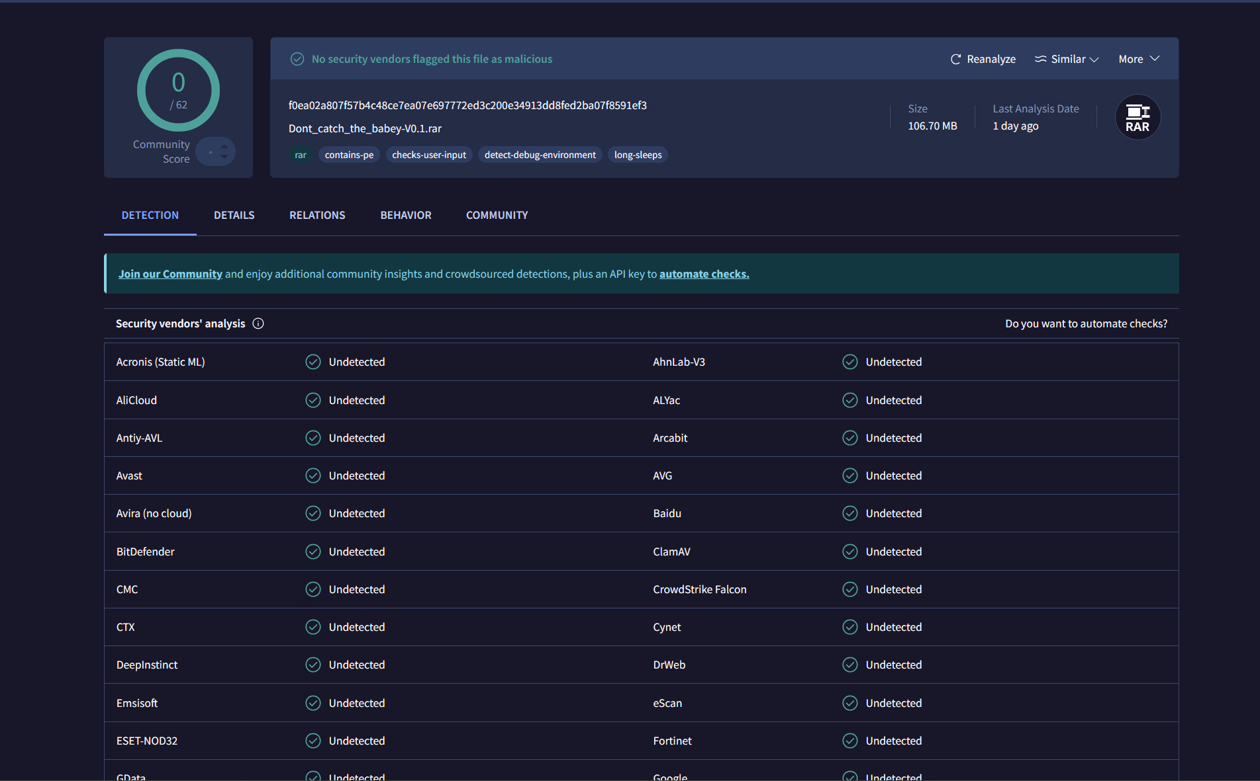View the BEHAVIOR tab
The height and width of the screenshot is (781, 1260).
point(406,215)
